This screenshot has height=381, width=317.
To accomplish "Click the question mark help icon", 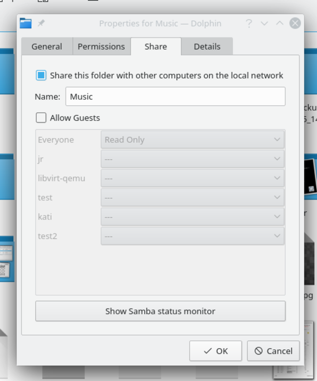I will click(x=249, y=23).
